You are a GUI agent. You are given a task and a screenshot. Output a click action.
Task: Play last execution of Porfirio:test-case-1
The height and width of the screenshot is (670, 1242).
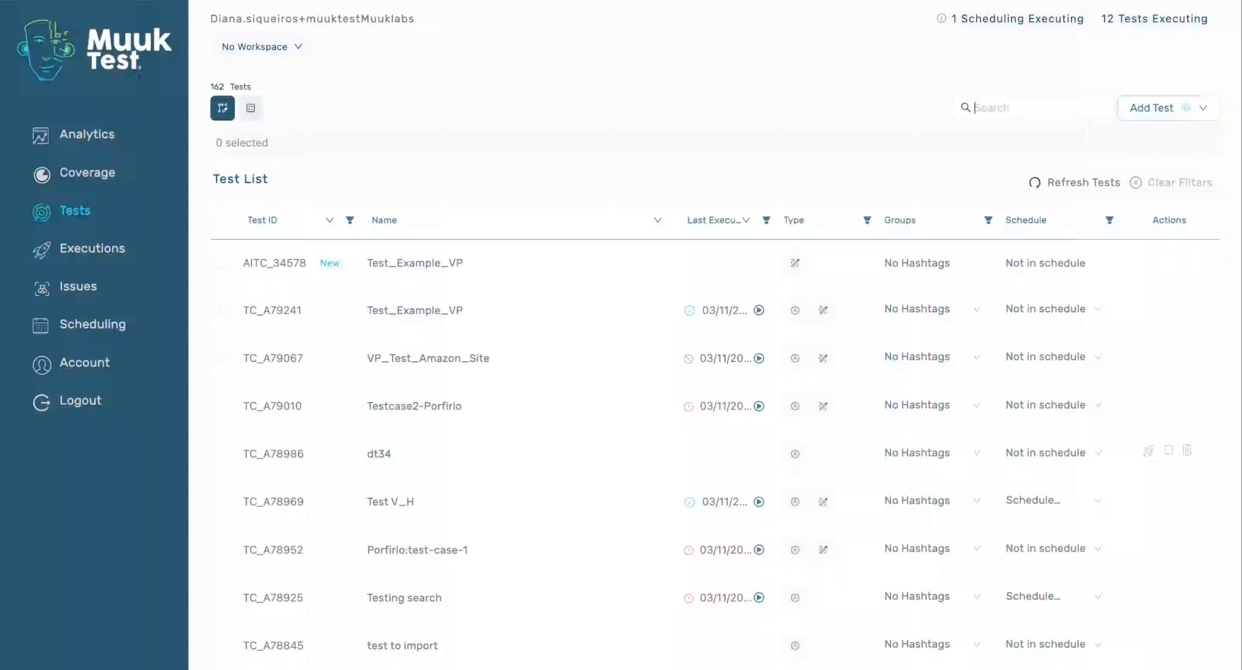759,550
